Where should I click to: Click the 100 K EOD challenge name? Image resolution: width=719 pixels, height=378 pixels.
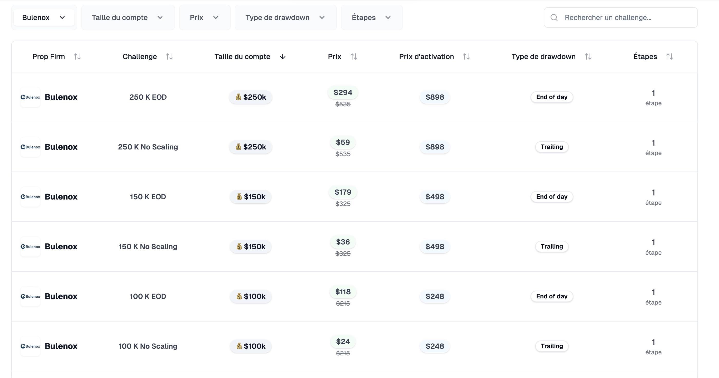tap(148, 296)
